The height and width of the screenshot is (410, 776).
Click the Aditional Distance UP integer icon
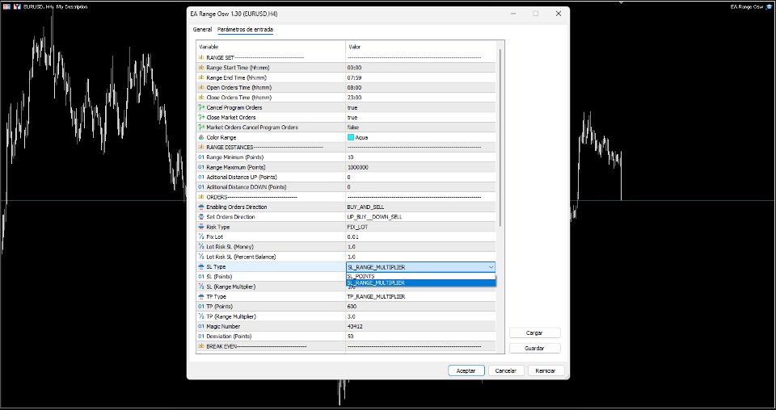coord(201,177)
